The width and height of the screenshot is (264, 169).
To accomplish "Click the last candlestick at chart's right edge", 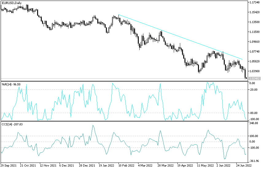I will [247, 78].
